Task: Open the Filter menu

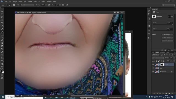Action: tap(35, 2)
